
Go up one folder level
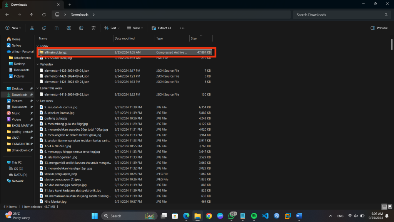point(32,15)
